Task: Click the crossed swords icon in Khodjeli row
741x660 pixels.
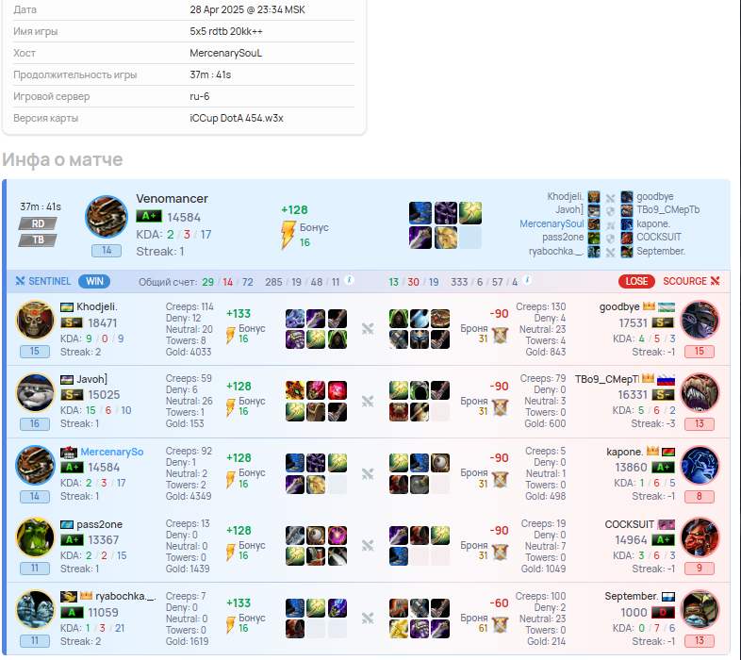Action: pos(368,328)
